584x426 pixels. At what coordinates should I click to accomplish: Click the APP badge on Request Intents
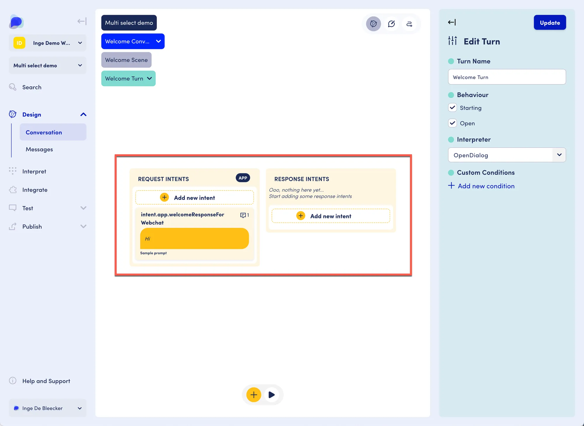tap(243, 178)
